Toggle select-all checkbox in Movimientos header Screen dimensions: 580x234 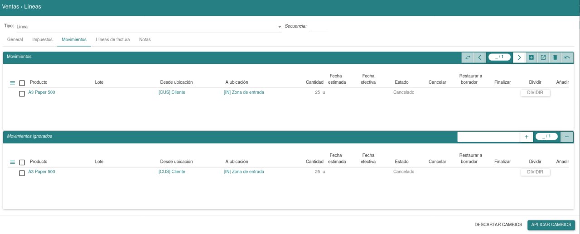(x=22, y=83)
